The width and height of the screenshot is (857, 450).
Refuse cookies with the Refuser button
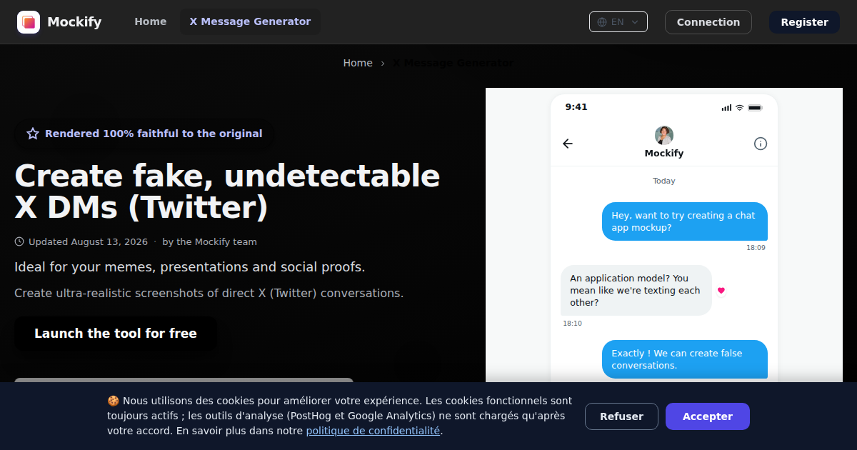click(x=621, y=416)
